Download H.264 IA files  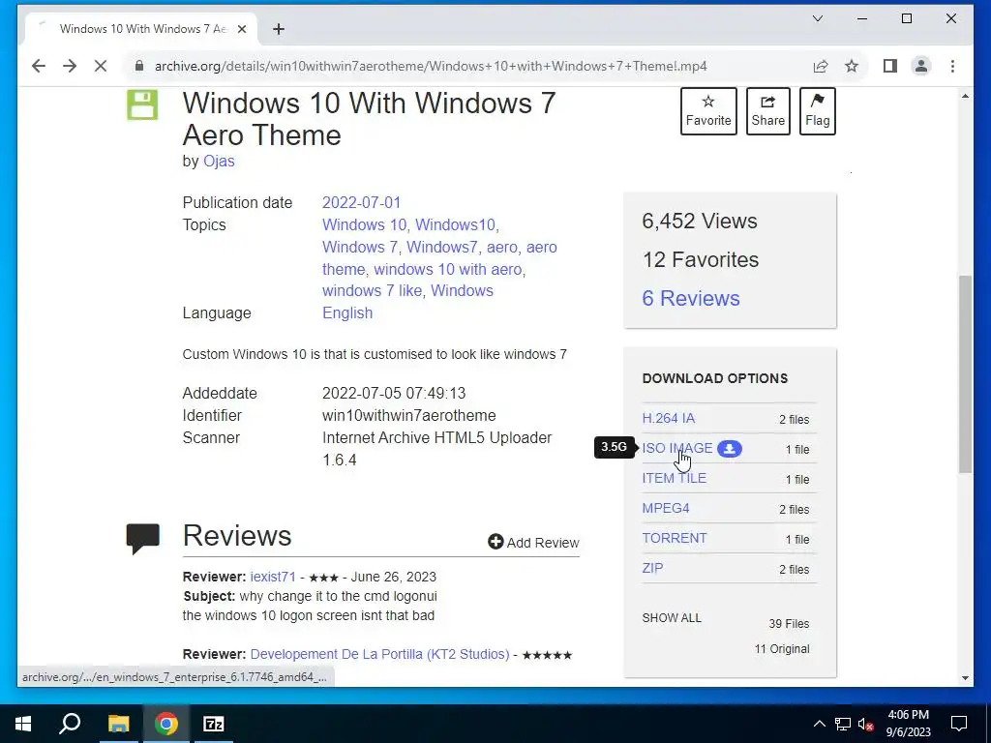pyautogui.click(x=668, y=418)
